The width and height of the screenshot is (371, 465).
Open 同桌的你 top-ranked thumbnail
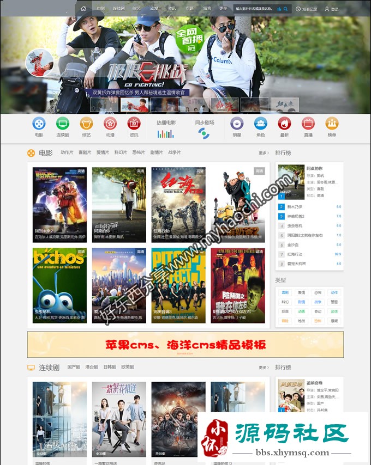(291, 182)
